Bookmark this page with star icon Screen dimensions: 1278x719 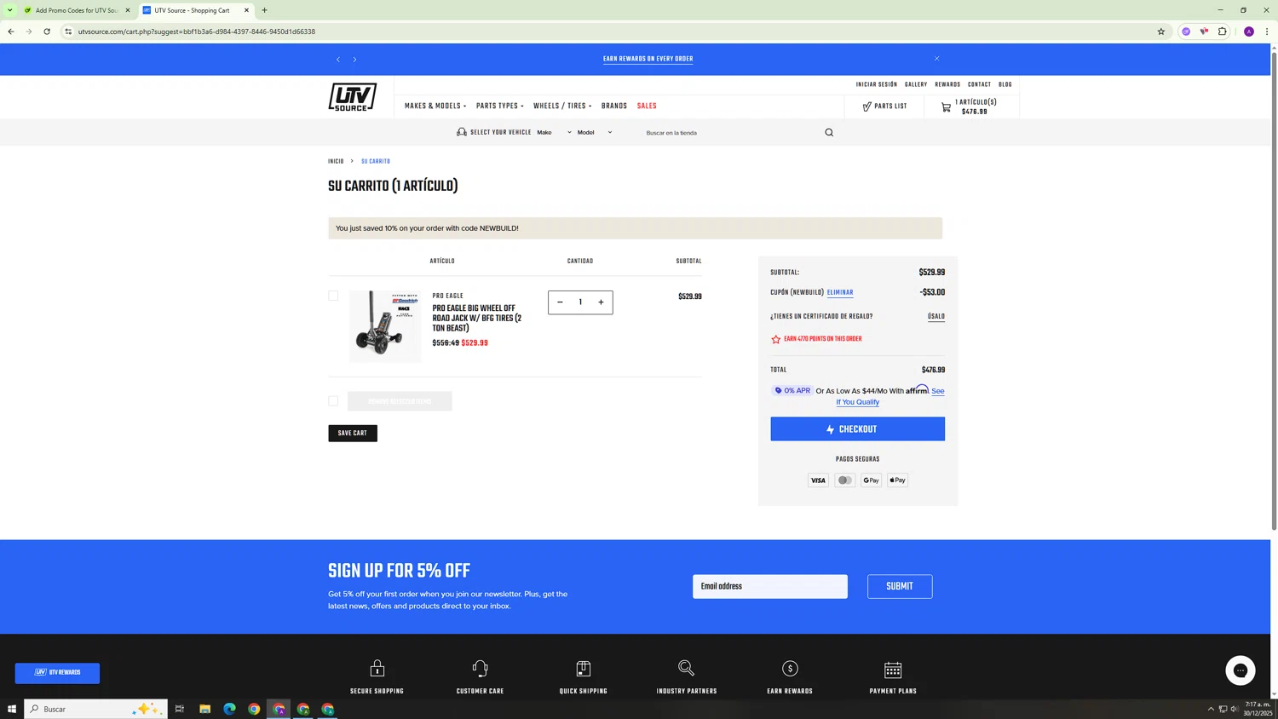pyautogui.click(x=1160, y=32)
